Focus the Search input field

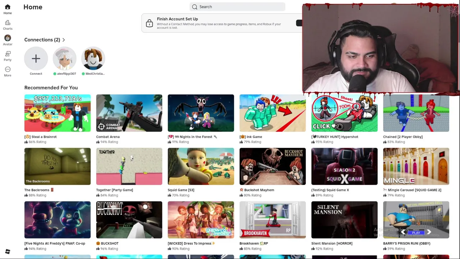coord(237,7)
